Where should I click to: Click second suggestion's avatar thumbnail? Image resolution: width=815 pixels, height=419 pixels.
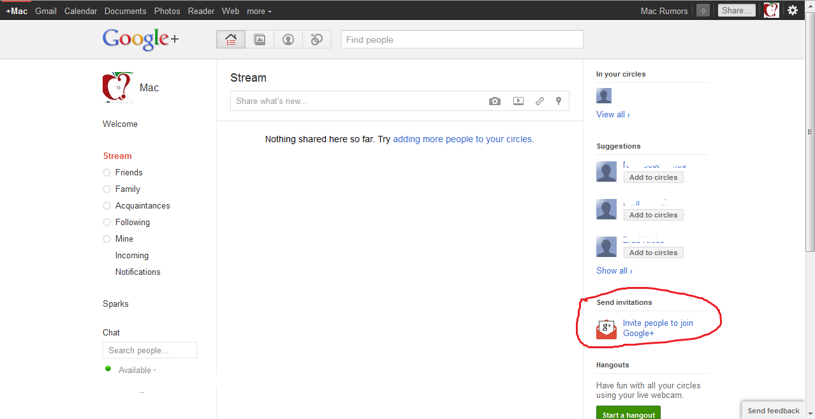pyautogui.click(x=606, y=209)
